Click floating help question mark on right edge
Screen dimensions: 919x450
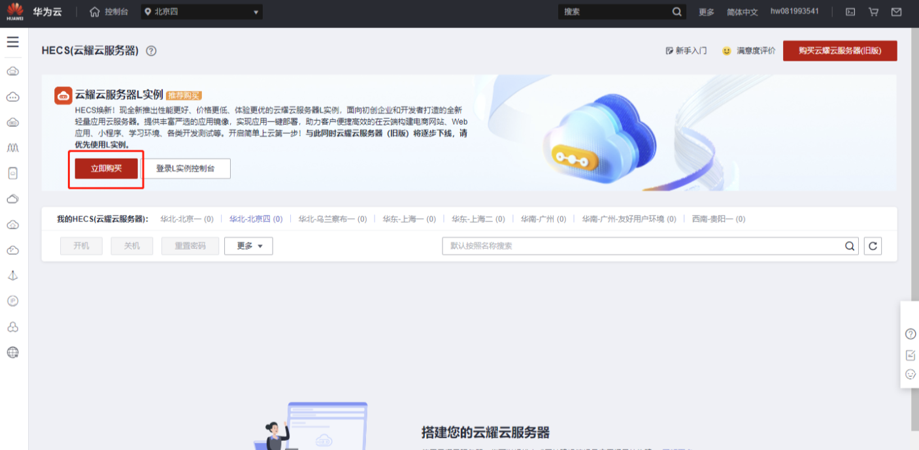tap(911, 334)
